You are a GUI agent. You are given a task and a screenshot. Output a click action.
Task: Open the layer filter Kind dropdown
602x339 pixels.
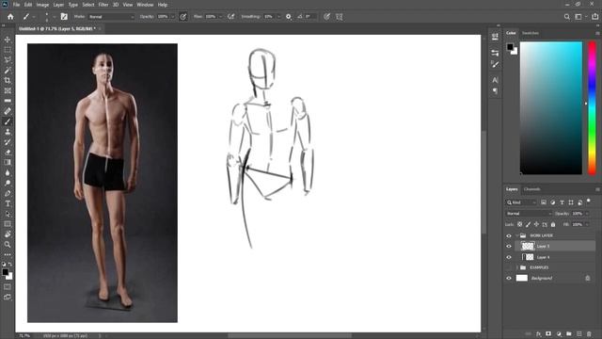pyautogui.click(x=521, y=202)
